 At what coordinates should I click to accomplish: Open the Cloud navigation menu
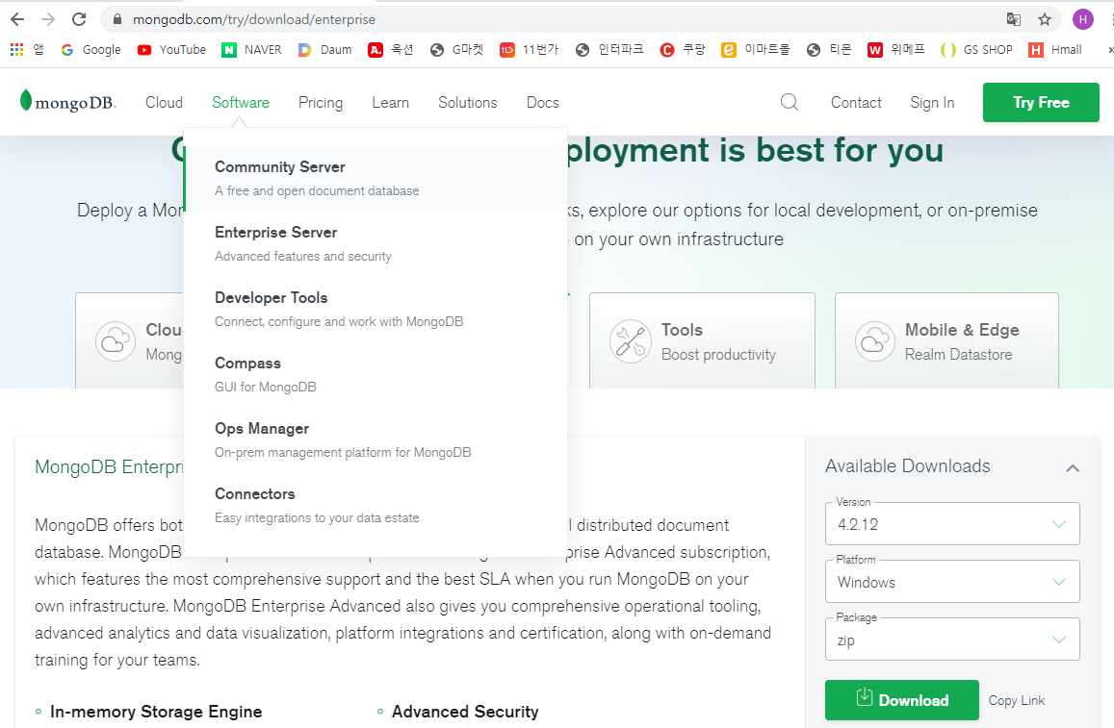point(164,102)
